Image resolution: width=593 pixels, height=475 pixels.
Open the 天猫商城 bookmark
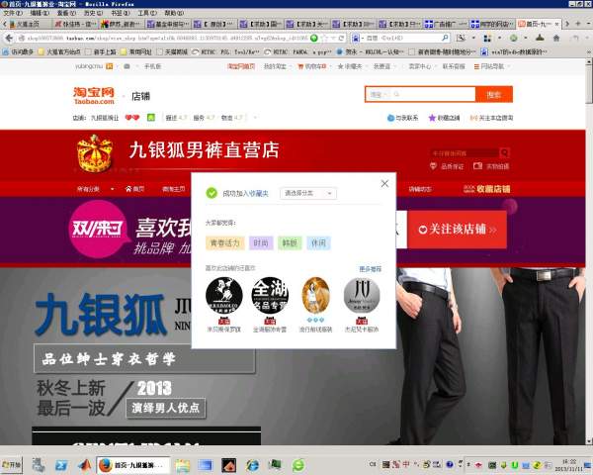point(172,51)
